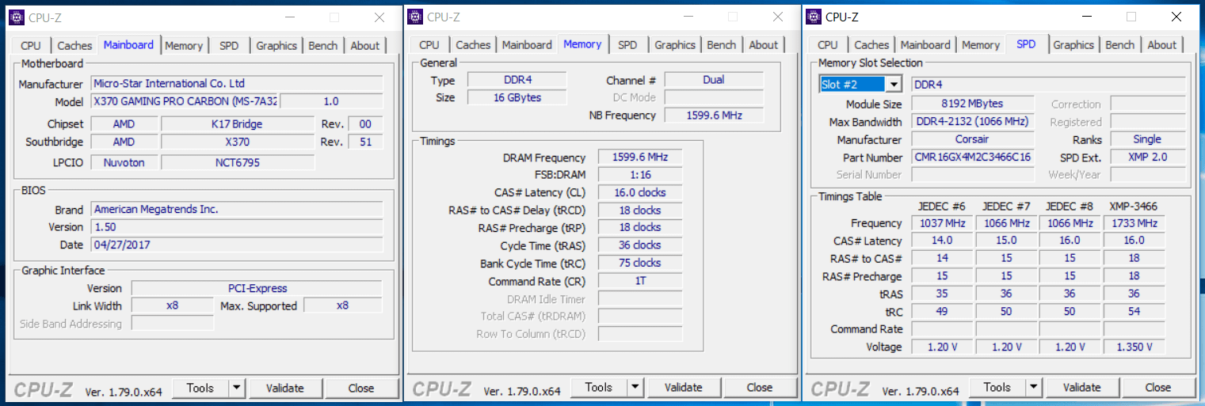Click Tools button in the SPD window
This screenshot has width=1205, height=406.
[x=997, y=387]
